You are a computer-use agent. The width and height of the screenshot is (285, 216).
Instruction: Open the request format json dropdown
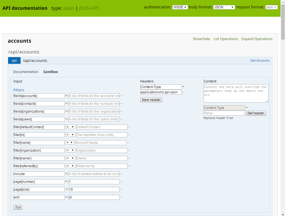coord(271,7)
